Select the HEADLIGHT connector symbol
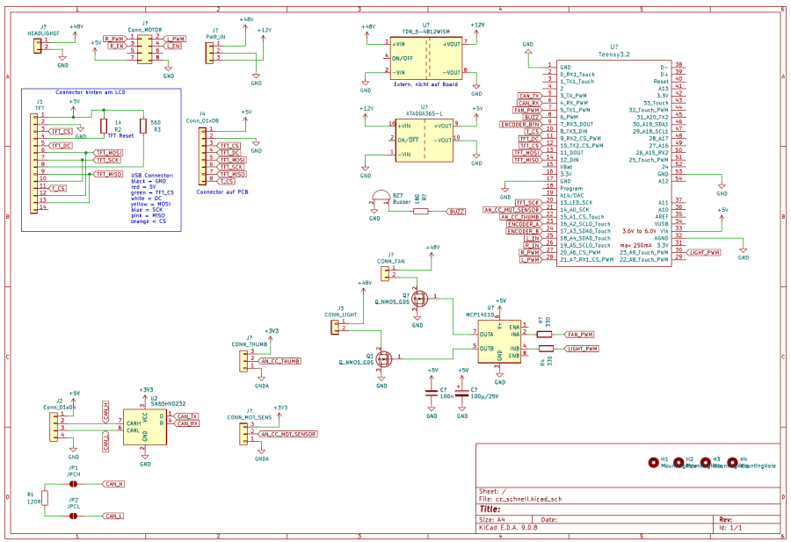Image resolution: width=791 pixels, height=542 pixels. click(x=38, y=45)
